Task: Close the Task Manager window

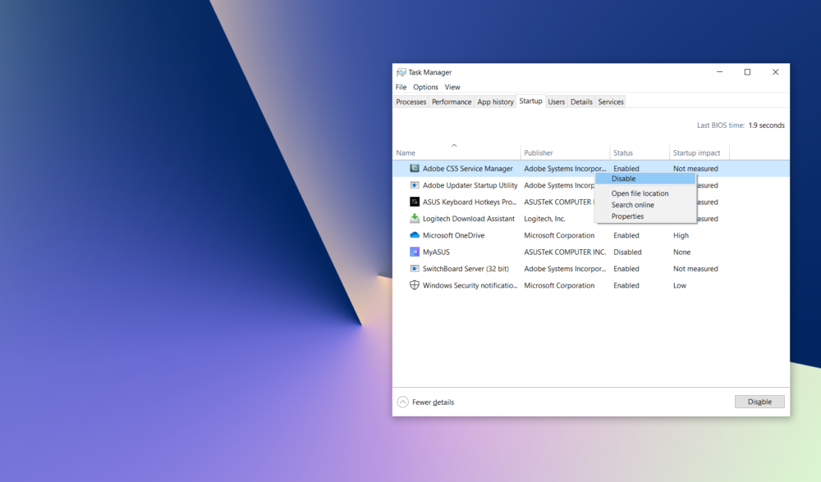Action: click(776, 72)
